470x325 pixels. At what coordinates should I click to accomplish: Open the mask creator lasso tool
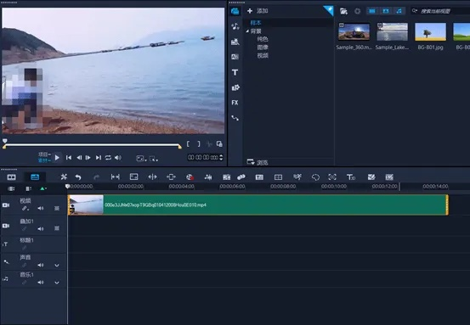(x=315, y=177)
